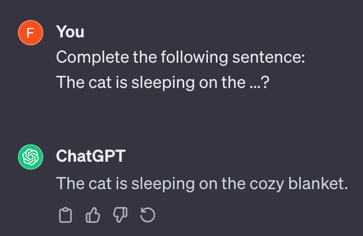
Task: Mark the response with thumbs down
Action: [120, 215]
